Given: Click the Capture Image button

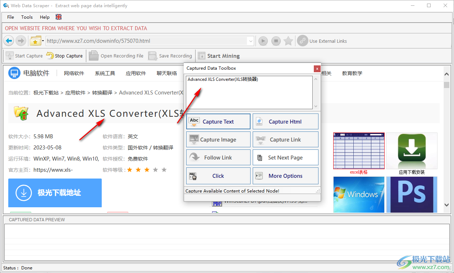Looking at the screenshot, I should [218, 139].
